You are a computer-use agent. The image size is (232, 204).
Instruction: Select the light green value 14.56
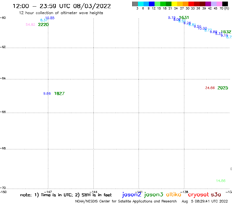tap(221, 181)
